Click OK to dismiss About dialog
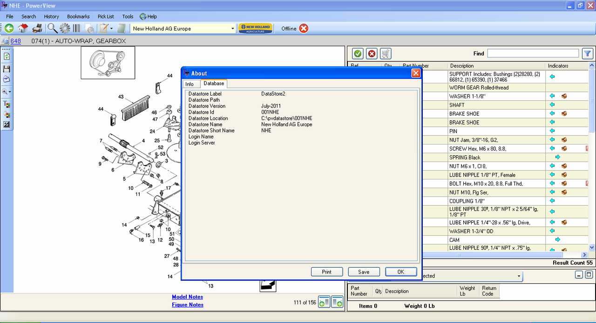 click(x=401, y=272)
